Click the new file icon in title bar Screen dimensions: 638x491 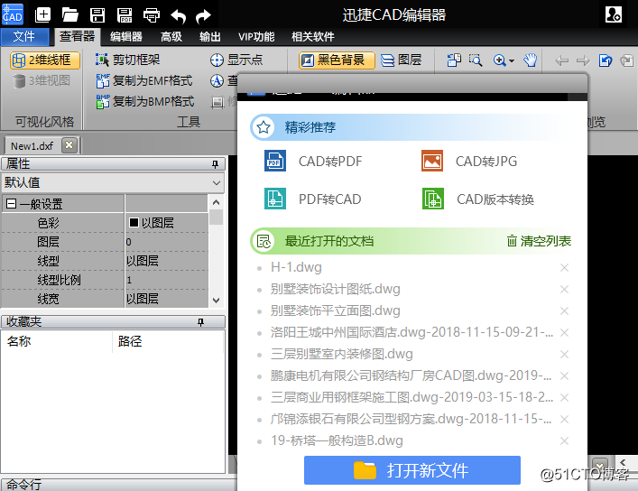coord(42,15)
